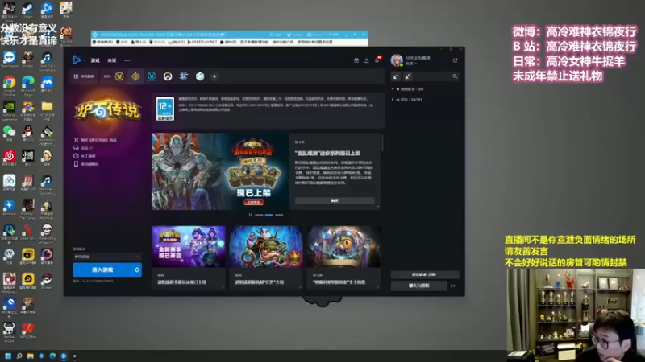
Task: Open the calendar/news icon in header
Action: tap(356, 60)
